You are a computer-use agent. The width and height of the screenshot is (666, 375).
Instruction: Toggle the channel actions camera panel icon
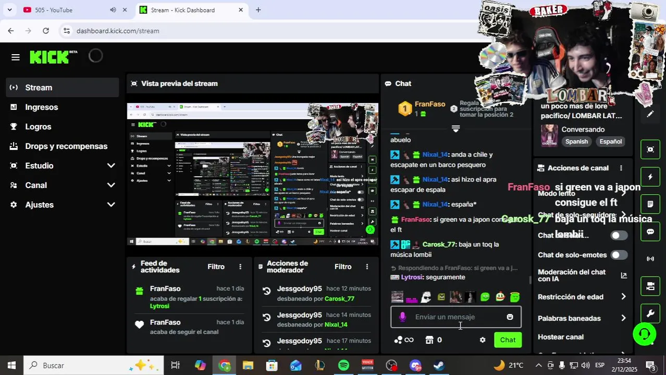pos(650,286)
